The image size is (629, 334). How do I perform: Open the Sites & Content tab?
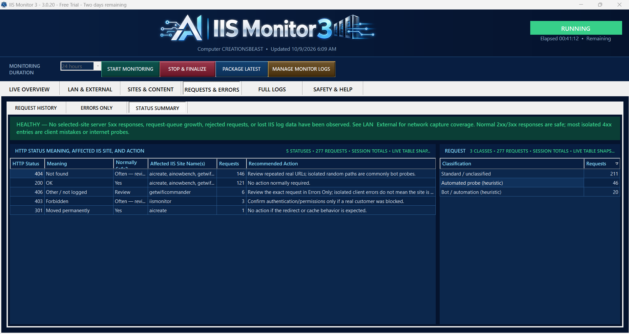(151, 89)
